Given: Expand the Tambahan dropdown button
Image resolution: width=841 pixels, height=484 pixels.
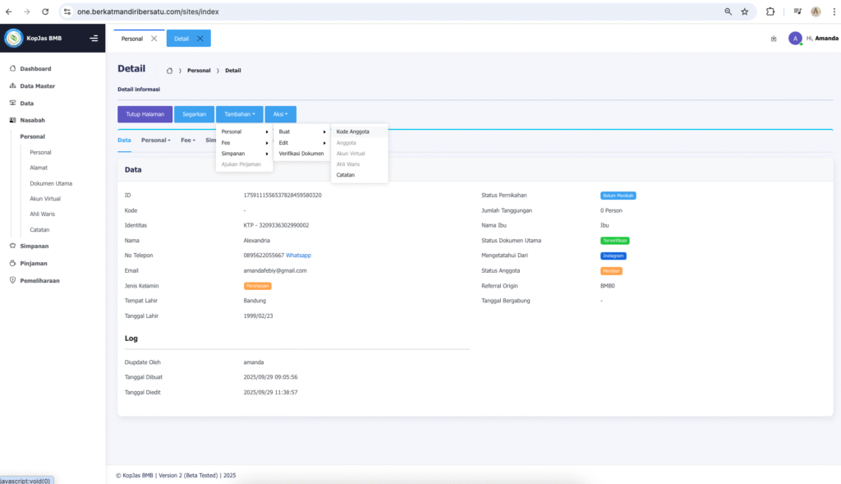Looking at the screenshot, I should point(239,114).
